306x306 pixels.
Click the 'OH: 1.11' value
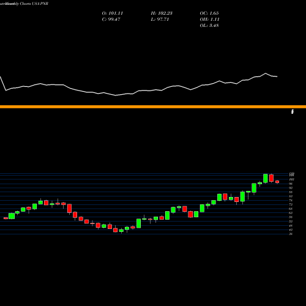point(209,20)
